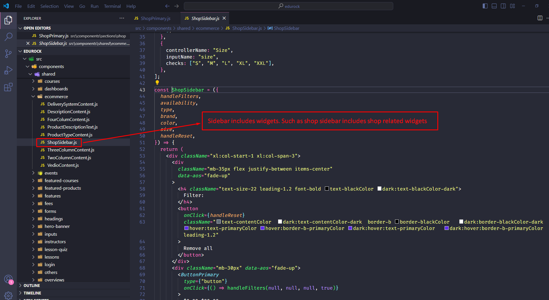Open ProductTypeContent.js file
The height and width of the screenshot is (300, 549).
pyautogui.click(x=70, y=135)
